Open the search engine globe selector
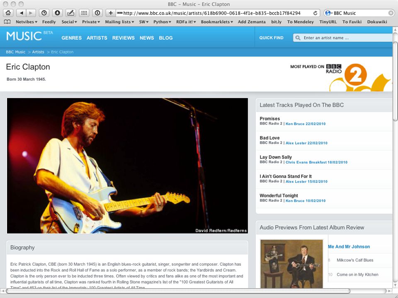Image resolution: width=398 pixels, height=298 pixels. tap(329, 13)
